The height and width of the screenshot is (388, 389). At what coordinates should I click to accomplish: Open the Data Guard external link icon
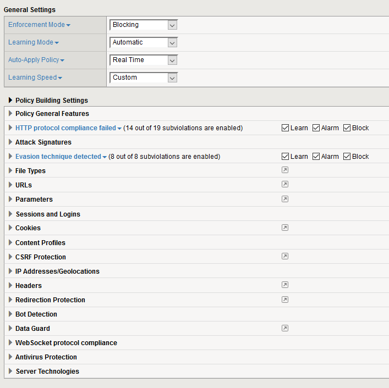click(284, 328)
